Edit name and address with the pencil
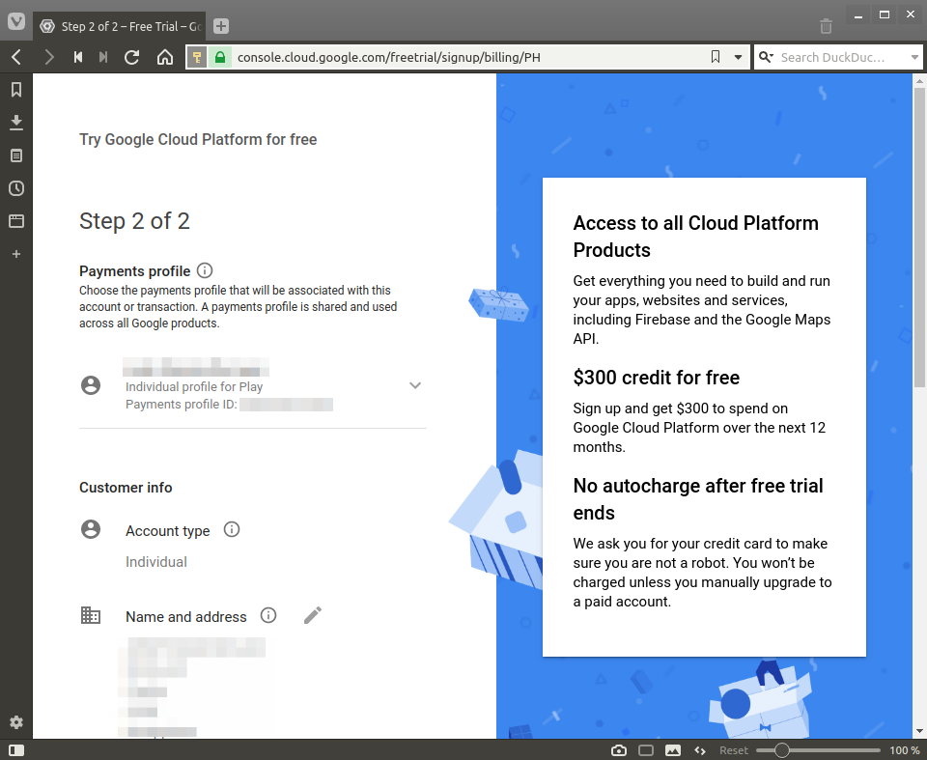This screenshot has width=927, height=760. click(x=313, y=615)
